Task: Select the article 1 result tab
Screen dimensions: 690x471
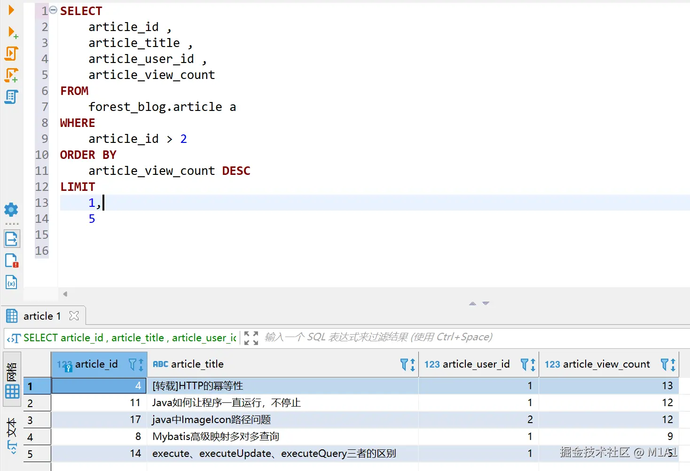Action: [x=42, y=316]
